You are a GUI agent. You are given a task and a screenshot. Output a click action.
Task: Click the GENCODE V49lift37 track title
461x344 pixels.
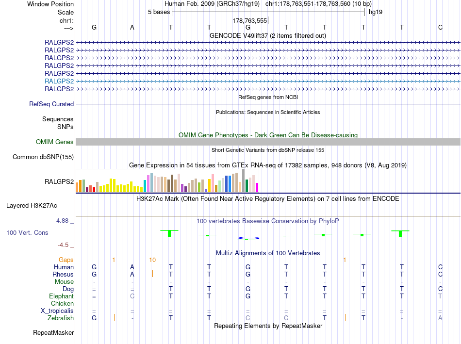[x=268, y=35]
